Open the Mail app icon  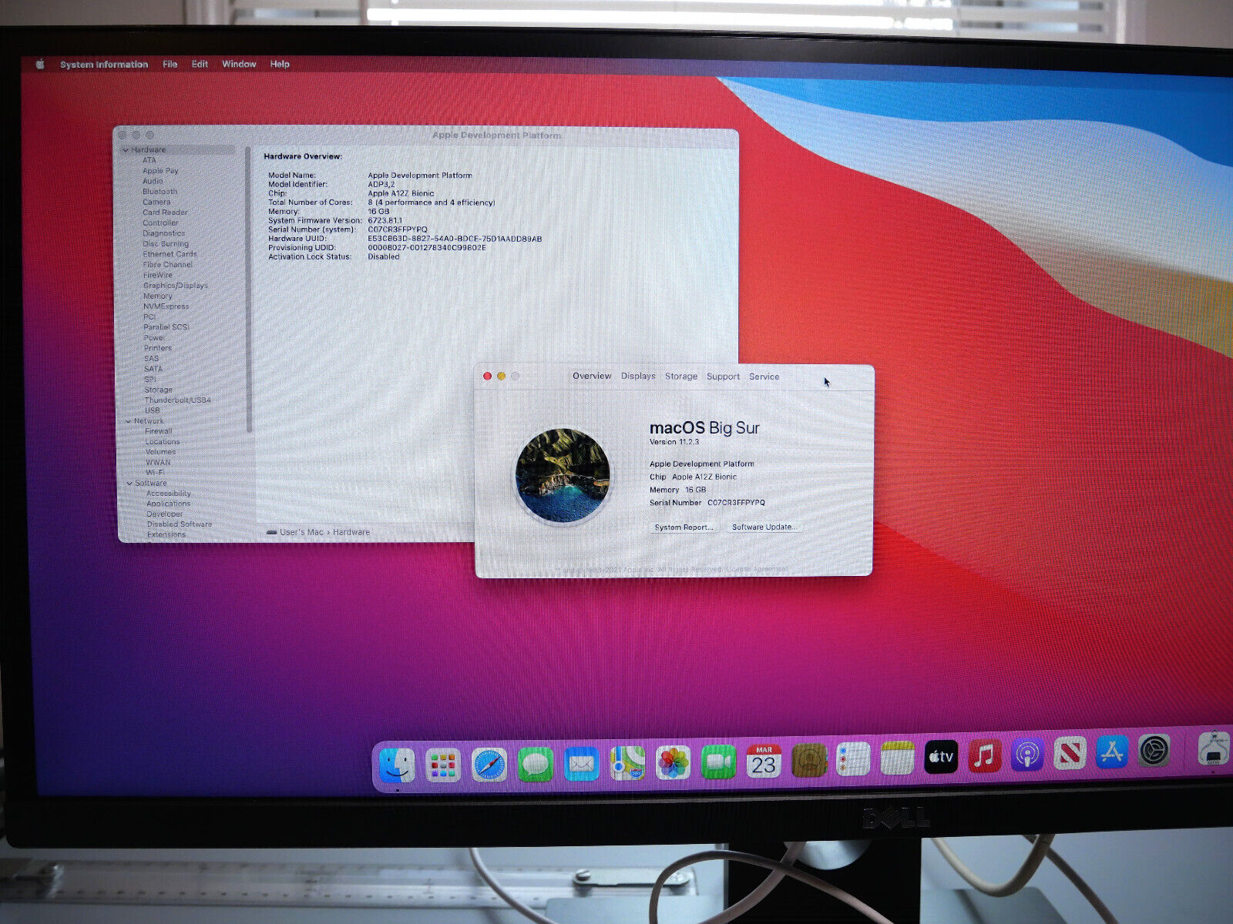click(x=582, y=765)
